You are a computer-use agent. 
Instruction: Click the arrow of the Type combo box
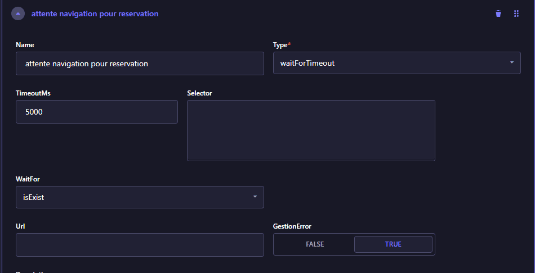[x=511, y=63]
